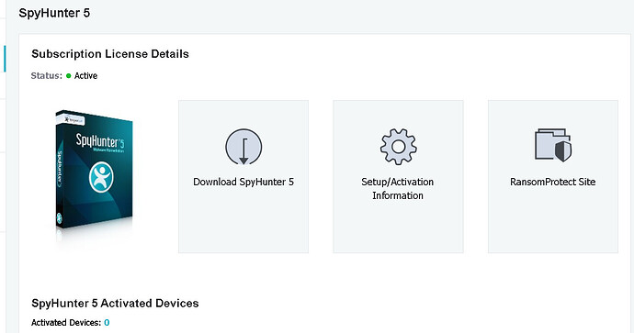Open Setup/Activation Information text label
The width and height of the screenshot is (634, 333).
(398, 188)
